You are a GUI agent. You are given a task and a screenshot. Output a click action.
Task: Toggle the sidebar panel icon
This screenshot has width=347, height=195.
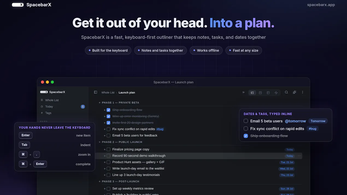95,92
